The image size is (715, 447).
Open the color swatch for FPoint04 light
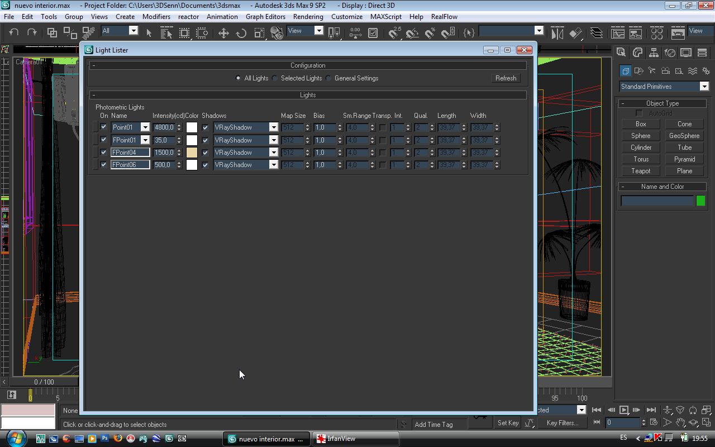192,153
